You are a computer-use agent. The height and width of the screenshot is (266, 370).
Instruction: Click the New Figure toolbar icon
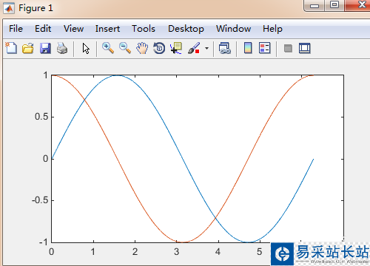[x=11, y=48]
